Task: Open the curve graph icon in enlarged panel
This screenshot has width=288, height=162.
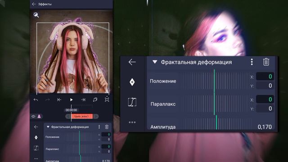Action: click(x=132, y=102)
